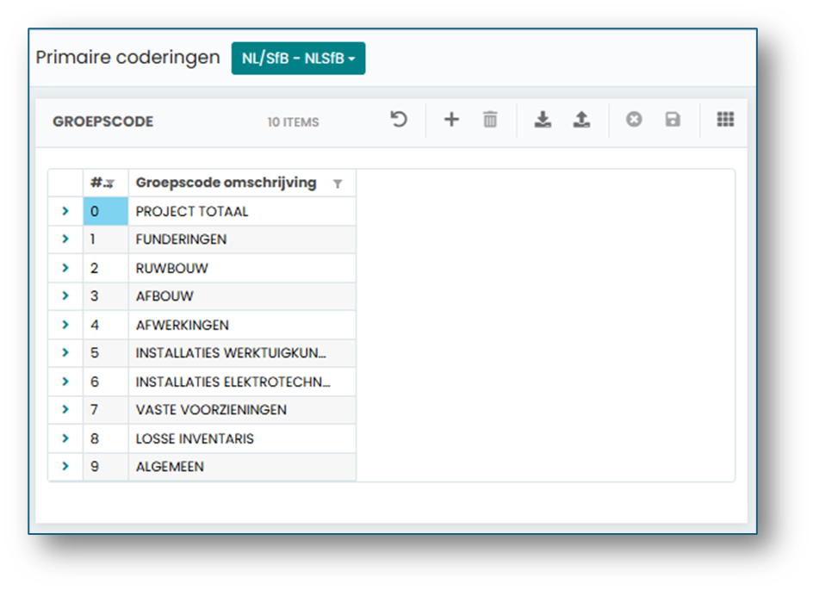Viewport: 813px width, 590px height.
Task: Select the INSTALLATIES ELEKTROTECHN... cell
Action: 242,382
